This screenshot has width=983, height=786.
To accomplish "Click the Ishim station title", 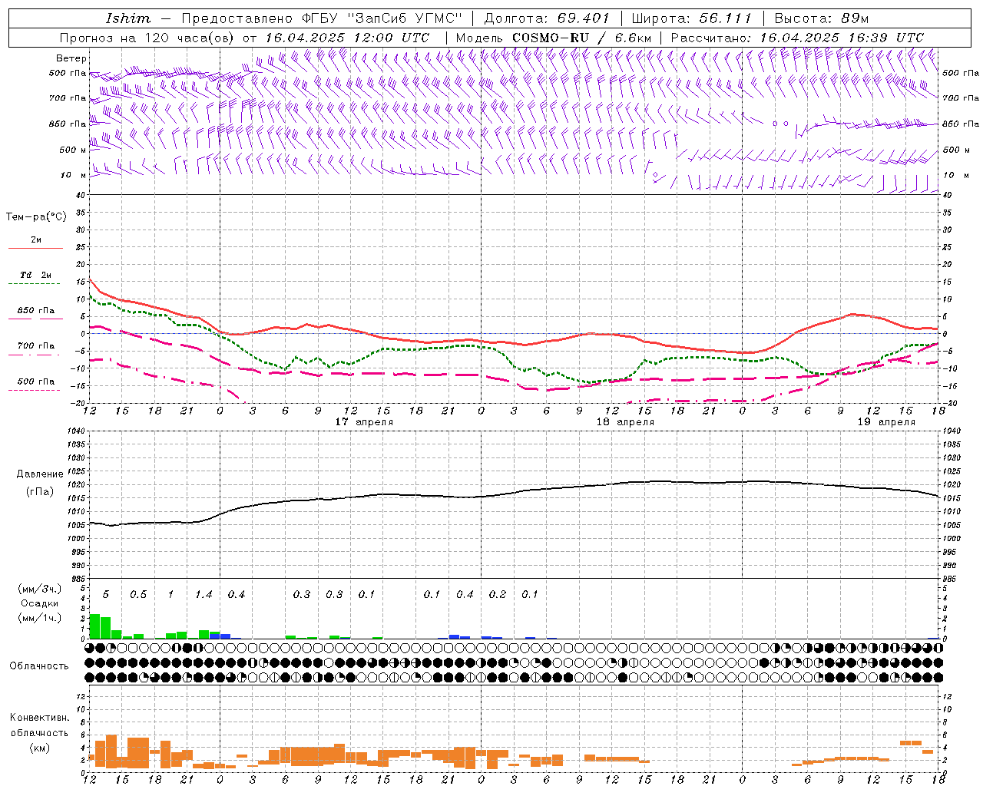I will (x=128, y=18).
